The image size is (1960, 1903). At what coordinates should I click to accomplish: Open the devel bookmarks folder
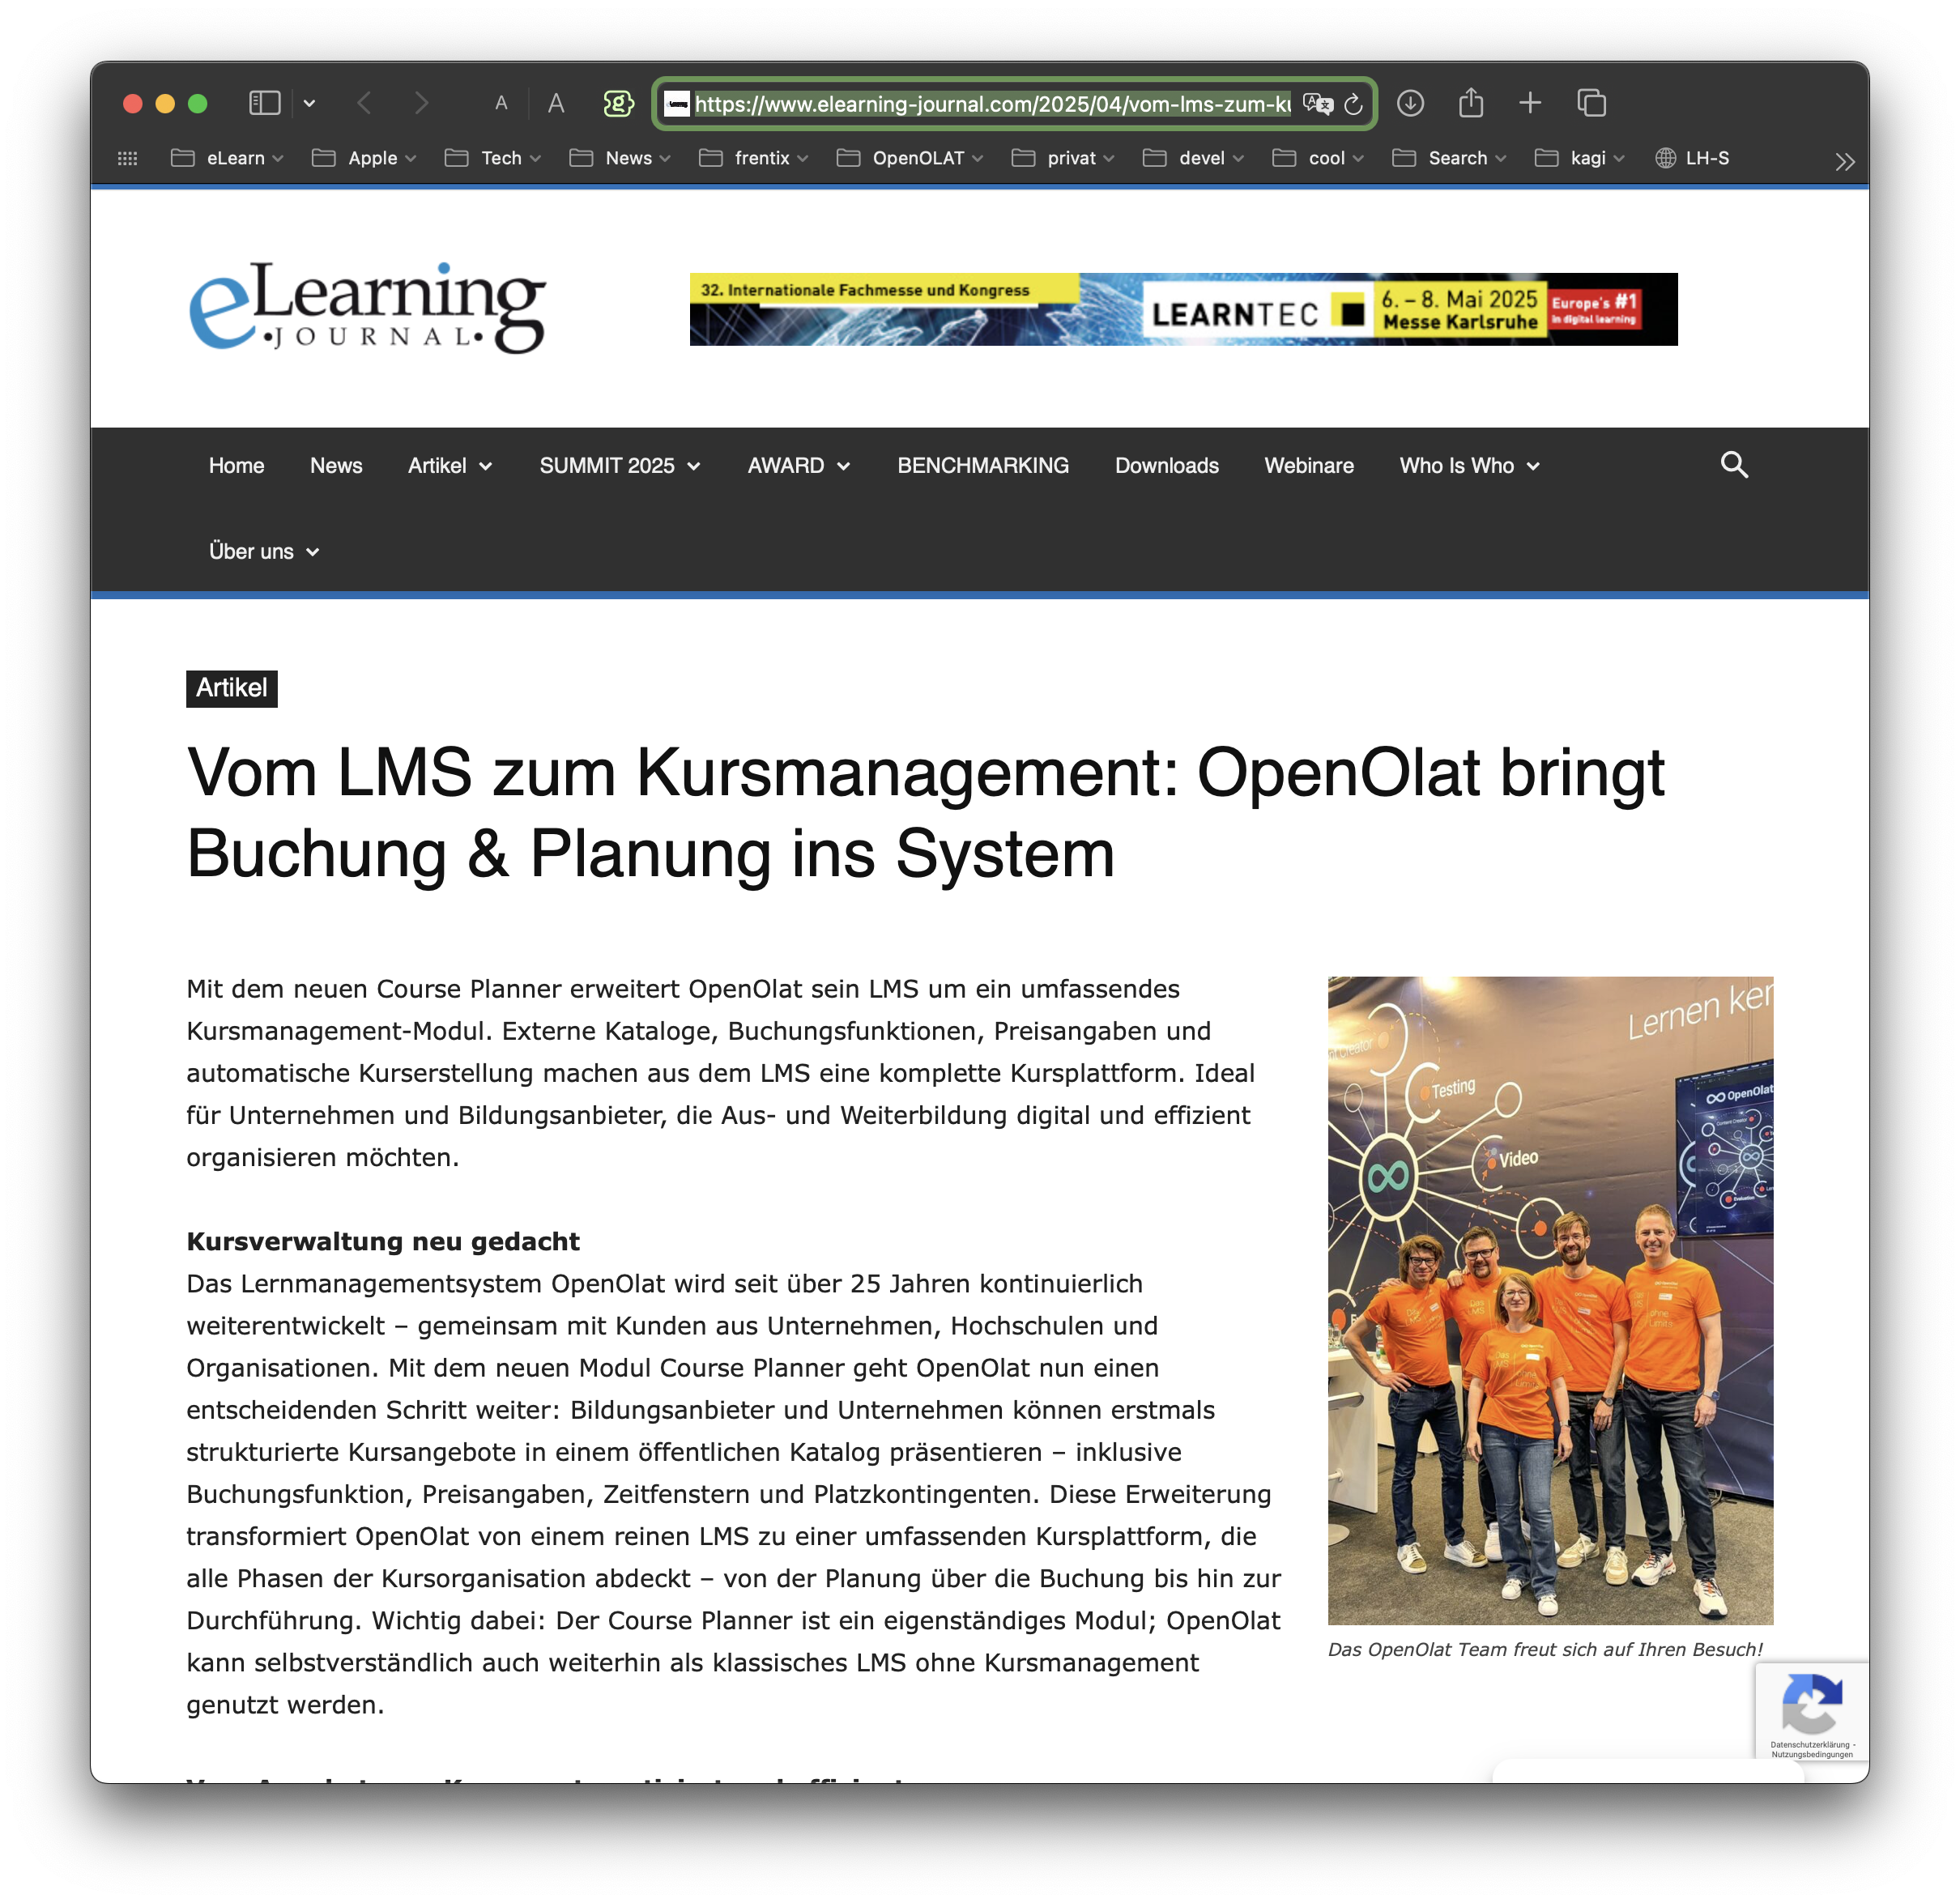pos(1194,158)
